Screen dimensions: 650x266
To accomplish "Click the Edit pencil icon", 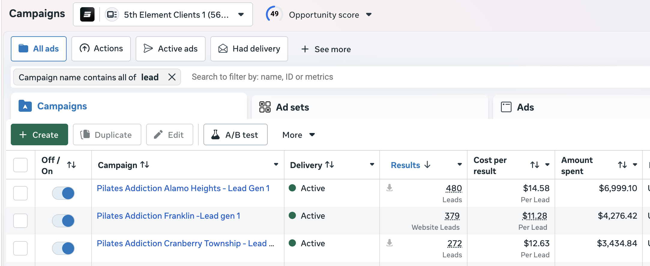I will click(158, 134).
